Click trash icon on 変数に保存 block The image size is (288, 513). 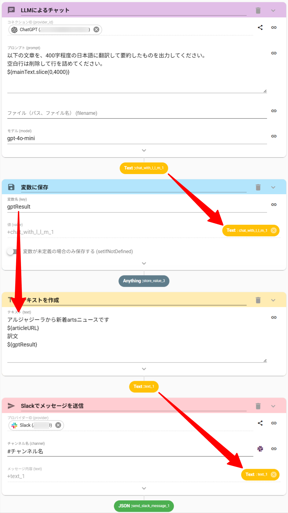coord(258,187)
